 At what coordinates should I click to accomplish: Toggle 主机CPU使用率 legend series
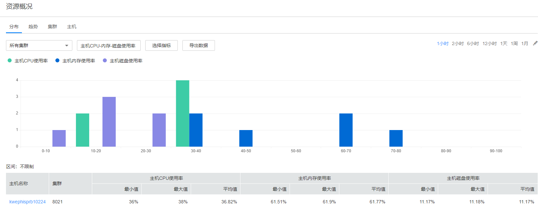tap(28, 61)
